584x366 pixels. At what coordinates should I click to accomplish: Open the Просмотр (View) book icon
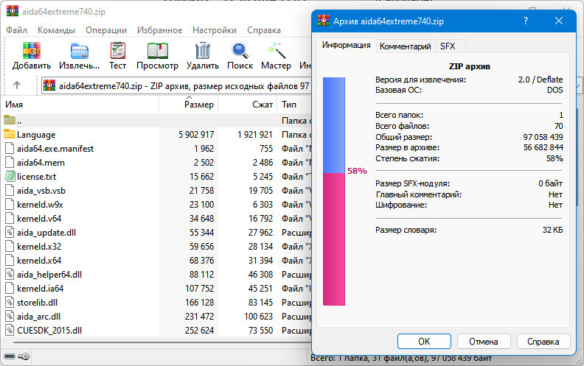pyautogui.click(x=158, y=51)
